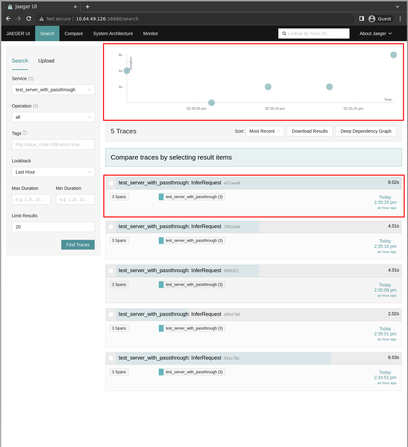Click the Not secure warning icon
The height and width of the screenshot is (447, 408).
click(x=42, y=19)
